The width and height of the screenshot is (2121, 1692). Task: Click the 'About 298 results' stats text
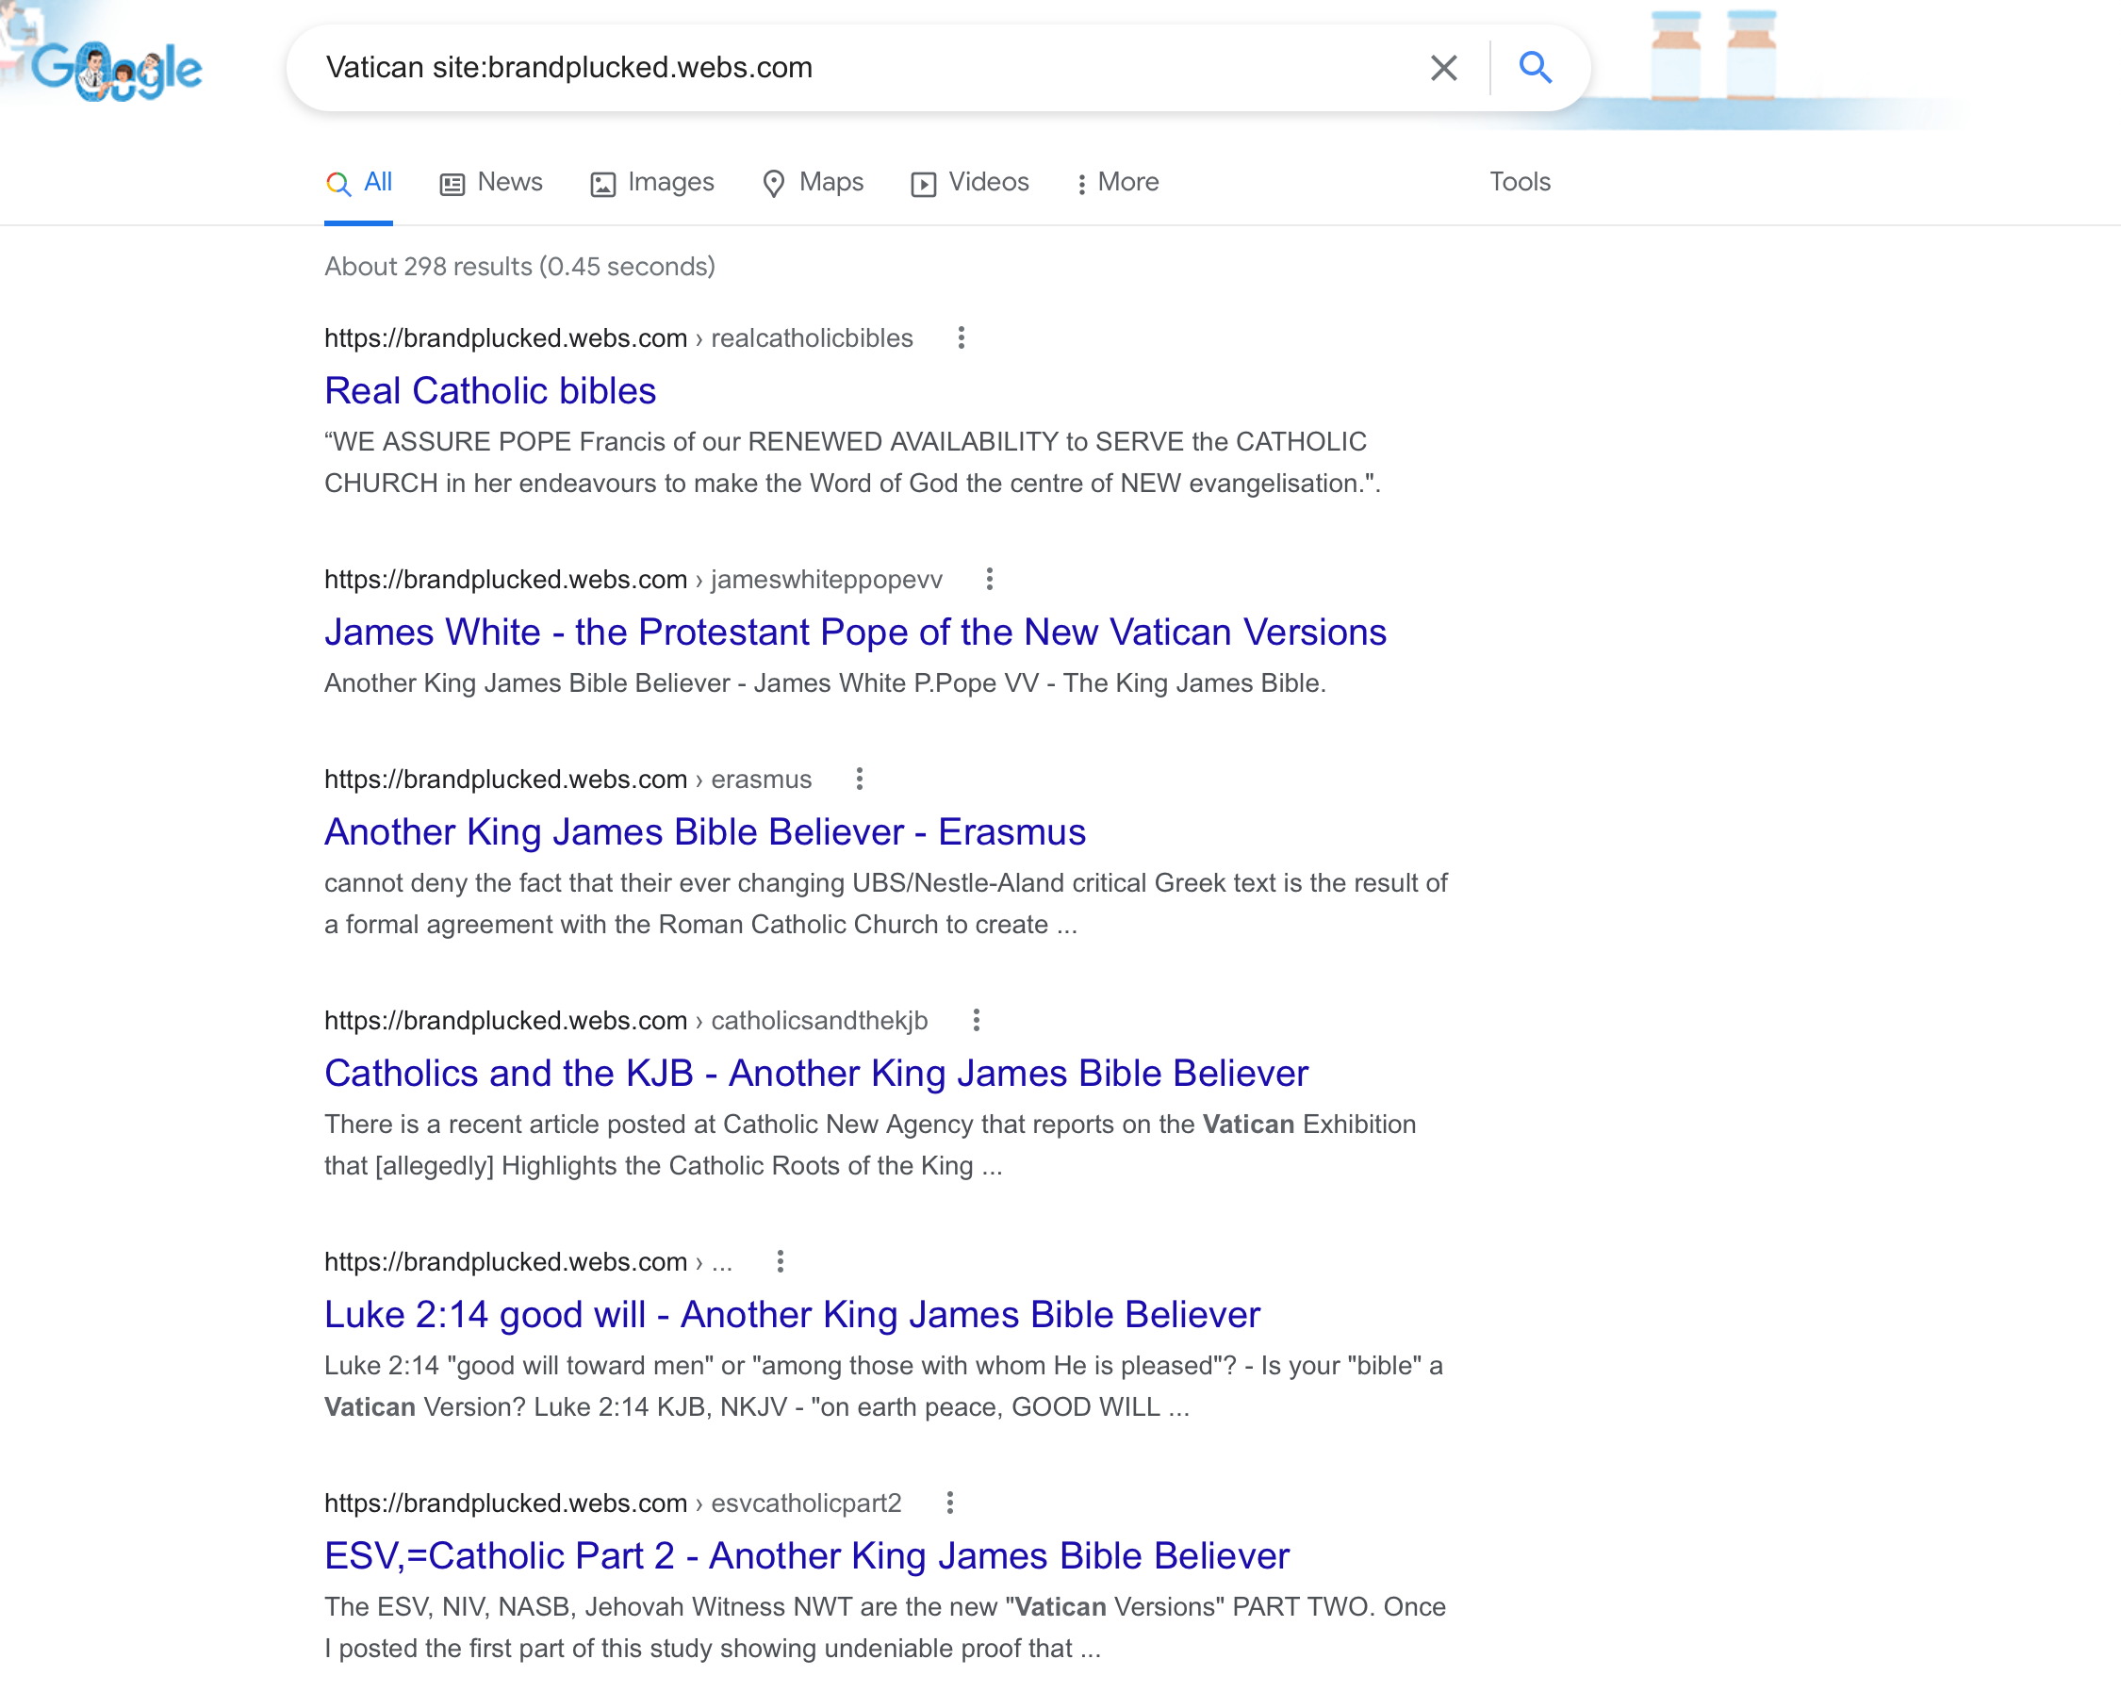coord(519,267)
